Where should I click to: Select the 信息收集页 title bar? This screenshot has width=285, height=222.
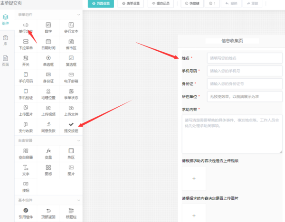pos(232,41)
